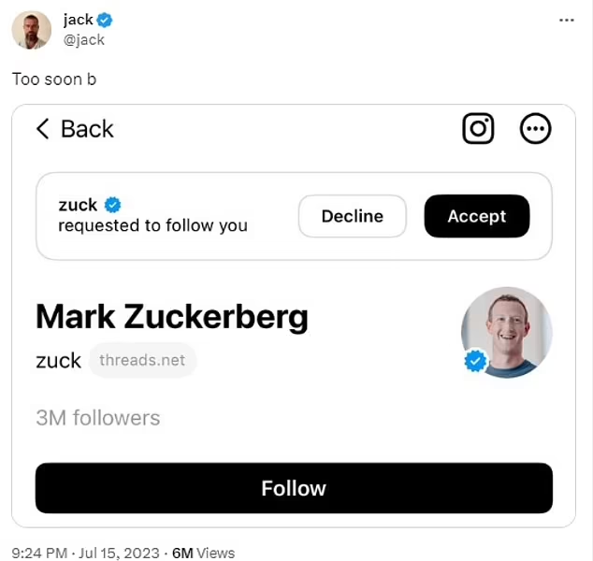Screen dimensions: 593x561
Task: Click the Back label text
Action: [x=87, y=129]
